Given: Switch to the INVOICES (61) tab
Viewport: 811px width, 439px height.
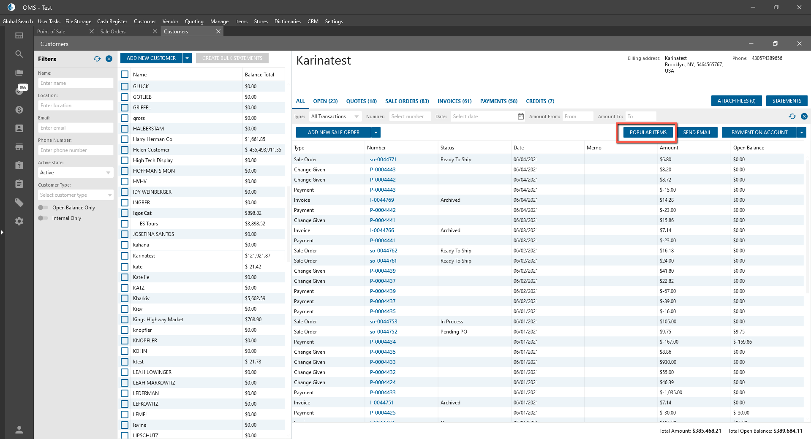Looking at the screenshot, I should (x=454, y=101).
